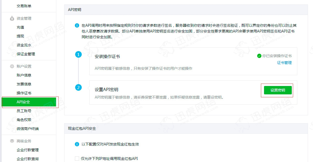
Task: Open the 证书管理 link
Action: coord(284,63)
